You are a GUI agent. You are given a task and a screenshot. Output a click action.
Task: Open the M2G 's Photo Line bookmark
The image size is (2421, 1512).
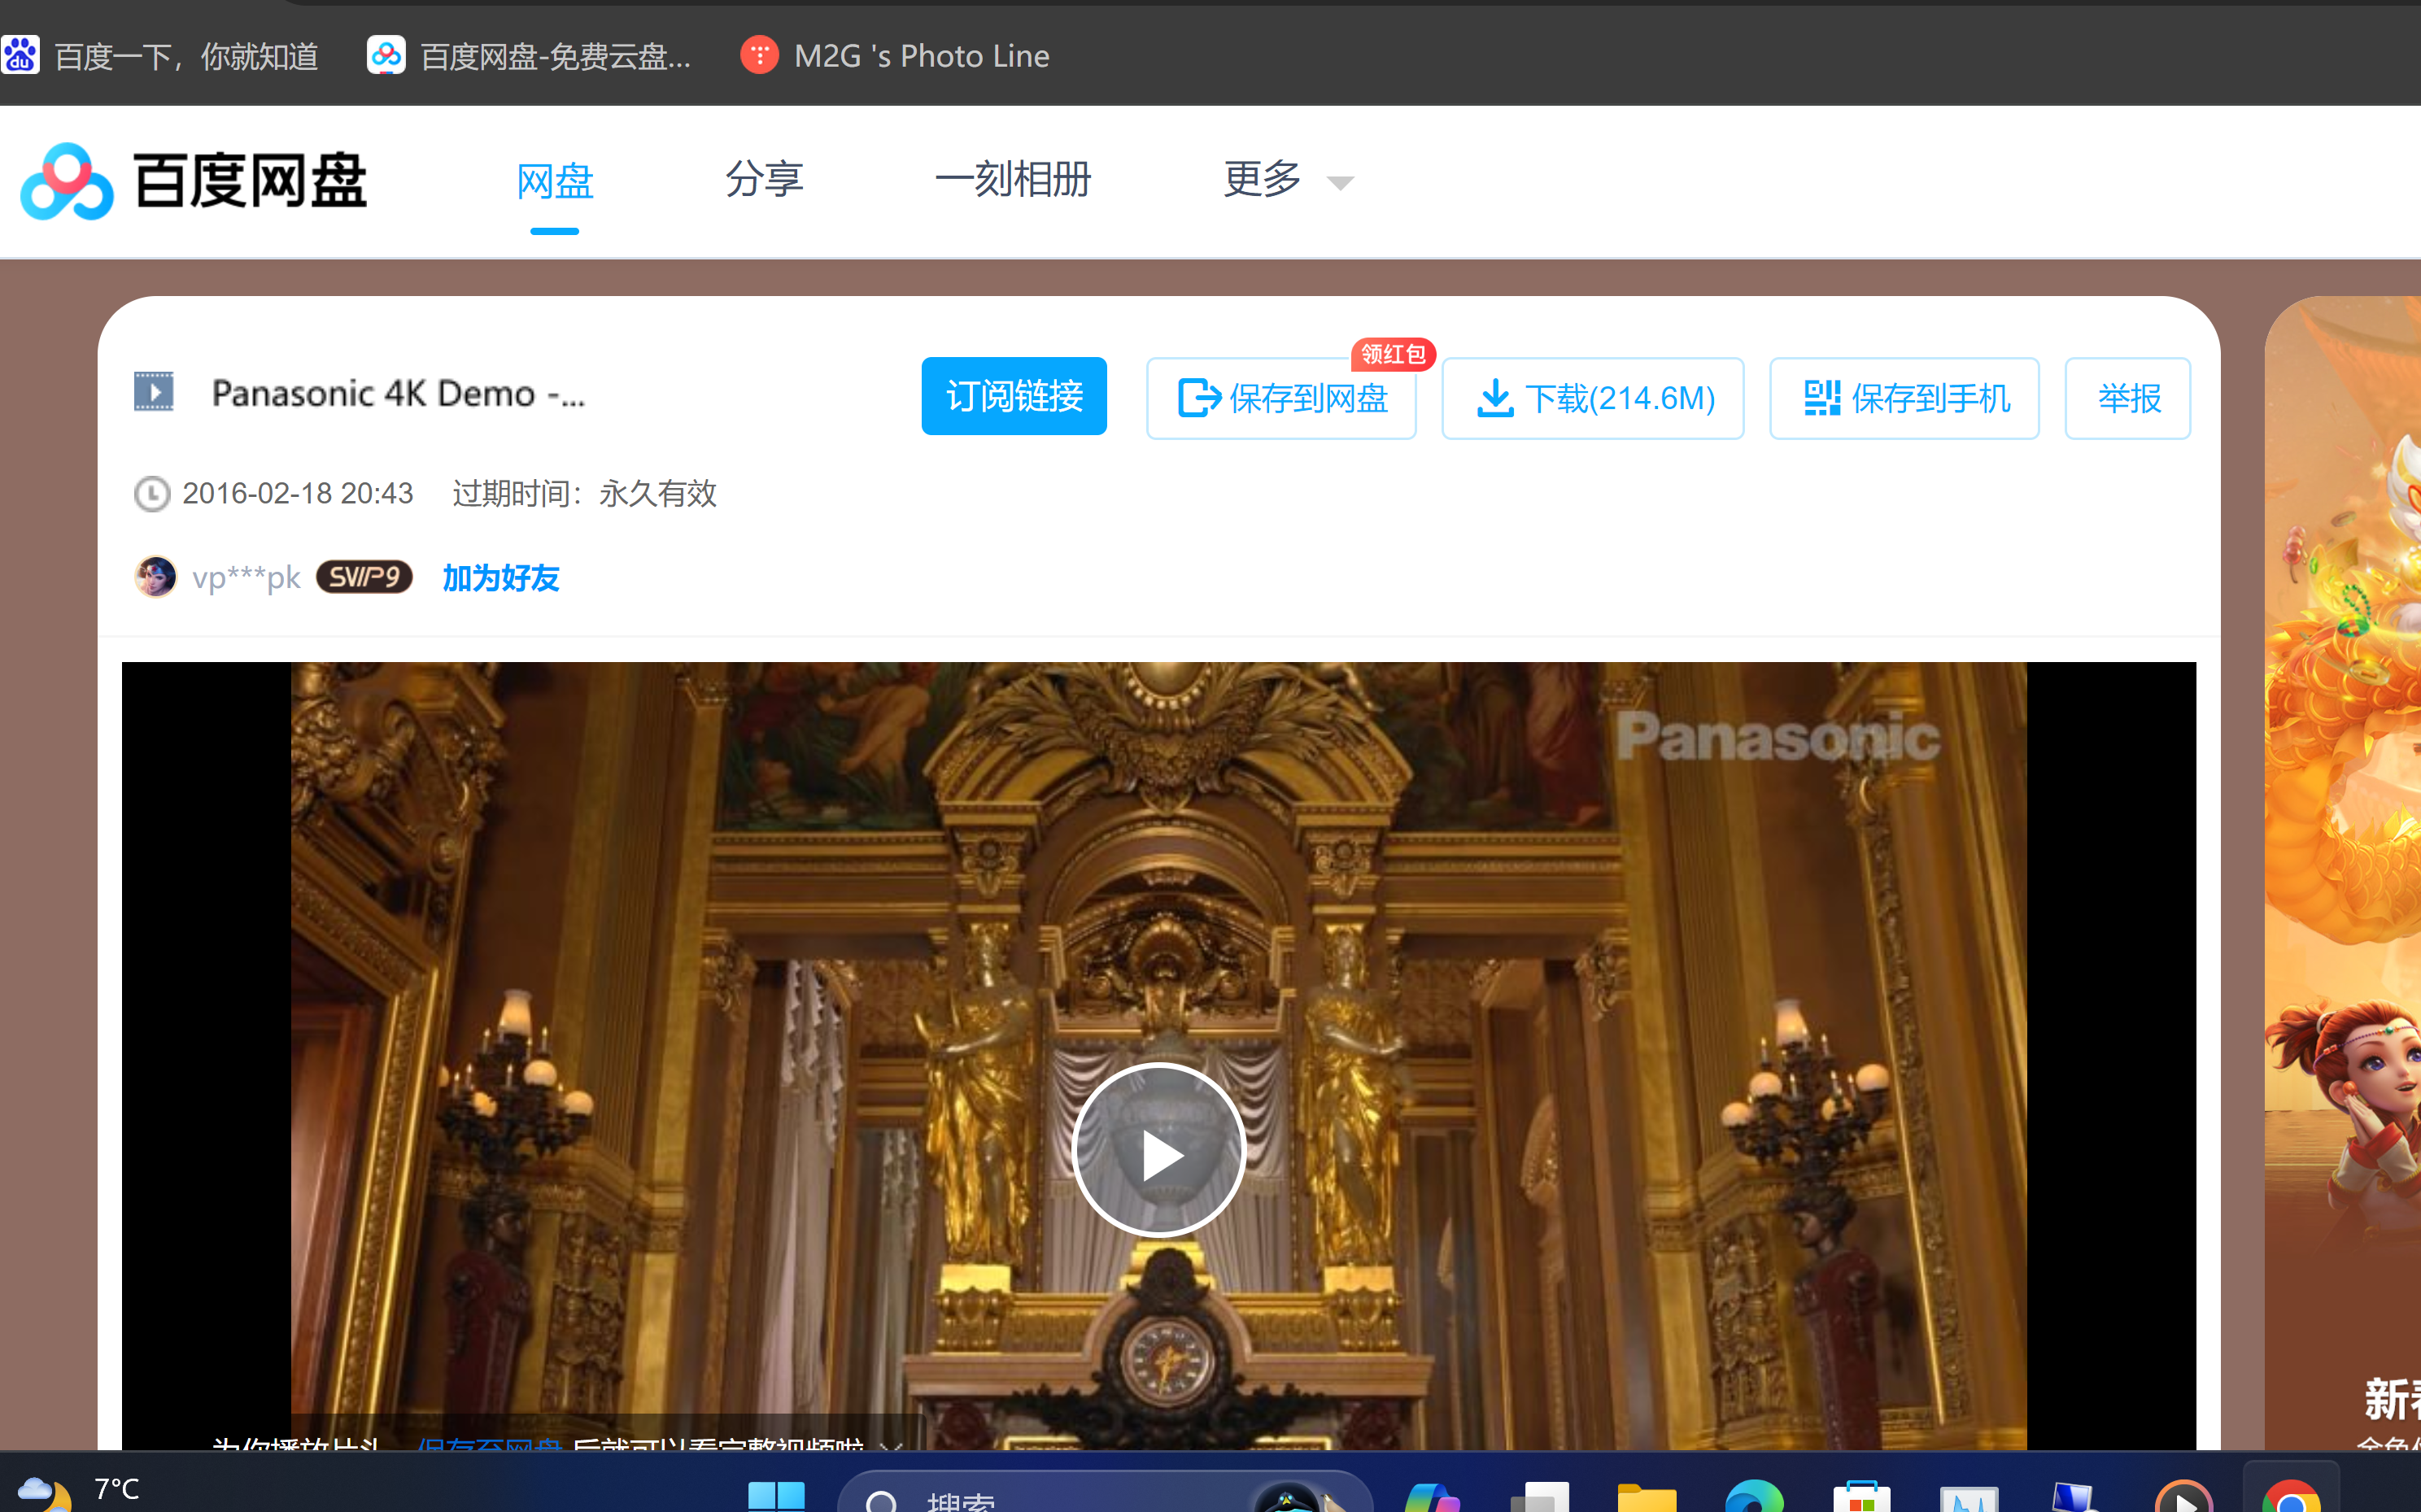click(895, 55)
